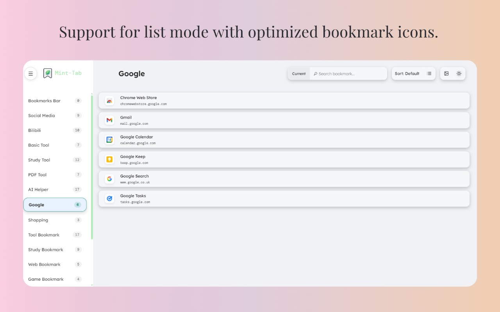Screen dimensions: 500x312
Task: Click the keep.google.com URL text
Action: (x=134, y=163)
